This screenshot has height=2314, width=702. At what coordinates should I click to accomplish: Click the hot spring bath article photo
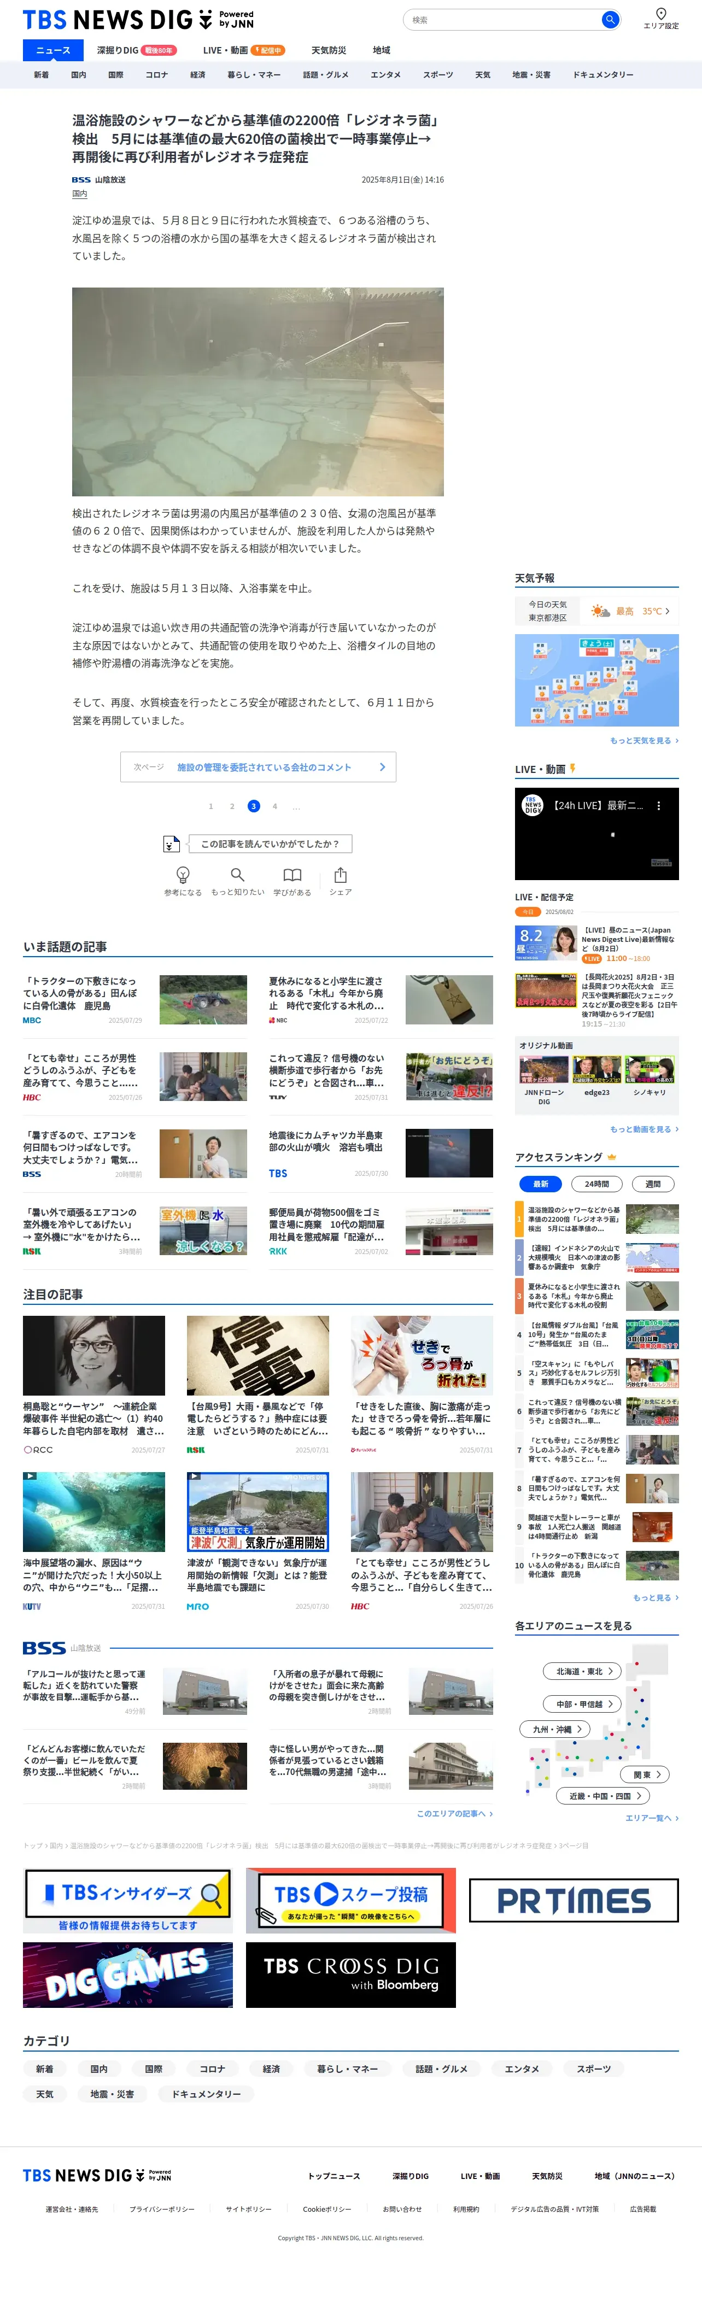point(258,391)
